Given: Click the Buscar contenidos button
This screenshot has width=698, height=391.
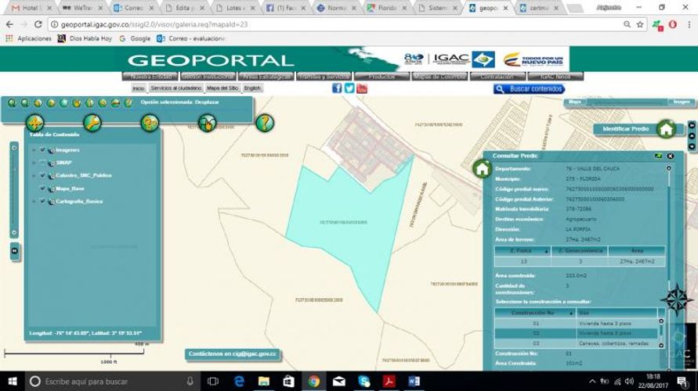Looking at the screenshot, I should 529,89.
